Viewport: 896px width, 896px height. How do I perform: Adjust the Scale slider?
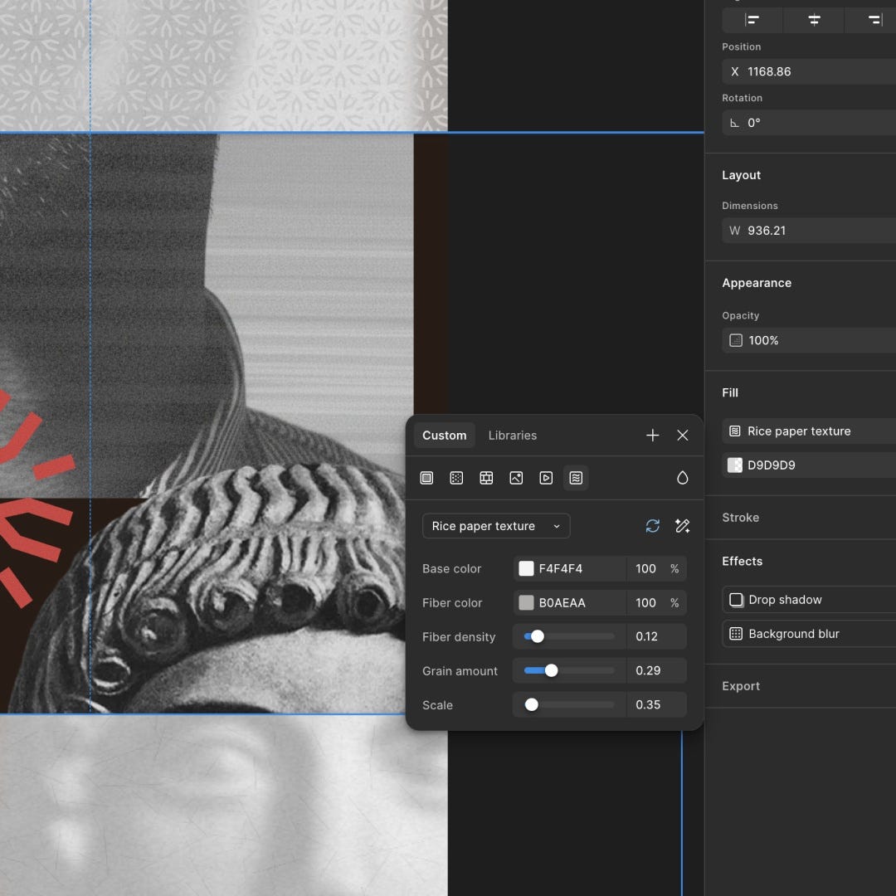pyautogui.click(x=569, y=704)
